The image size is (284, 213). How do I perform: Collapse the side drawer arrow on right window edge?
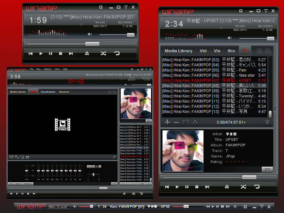[x=275, y=109]
